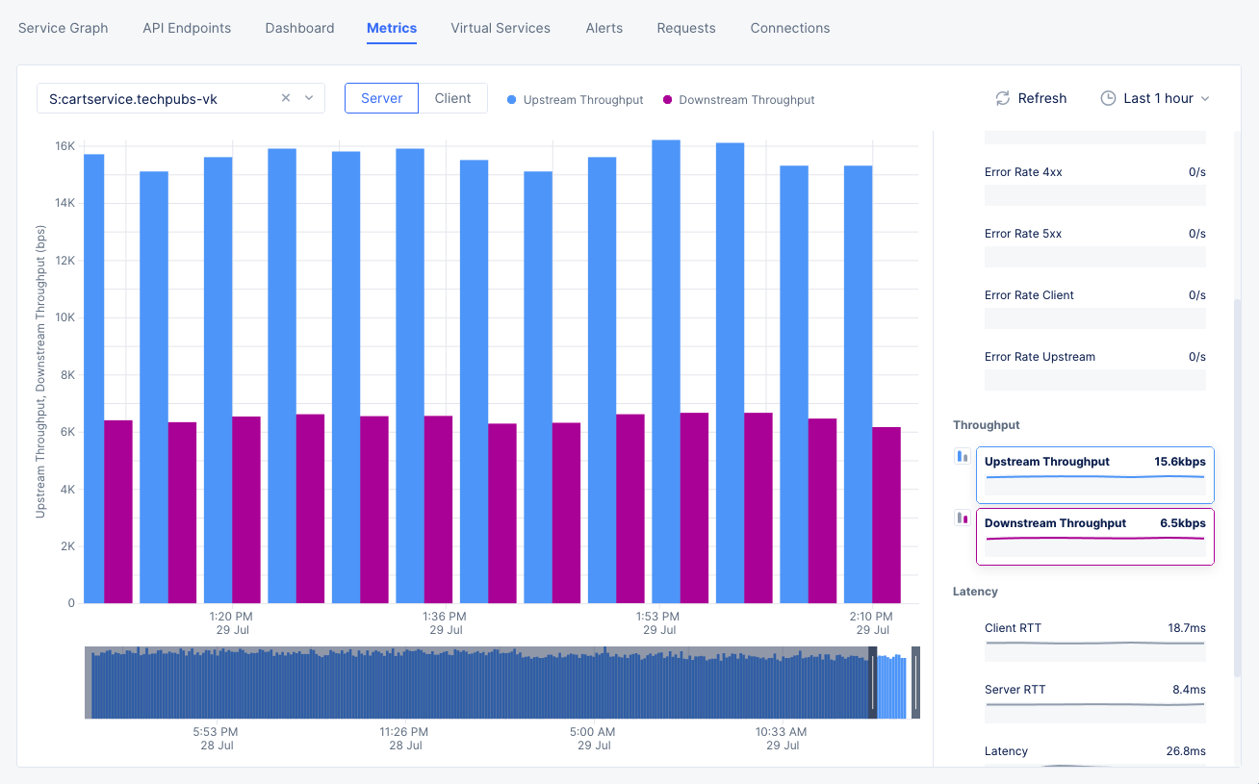Select the Latency 26.8ms metric

1095,757
